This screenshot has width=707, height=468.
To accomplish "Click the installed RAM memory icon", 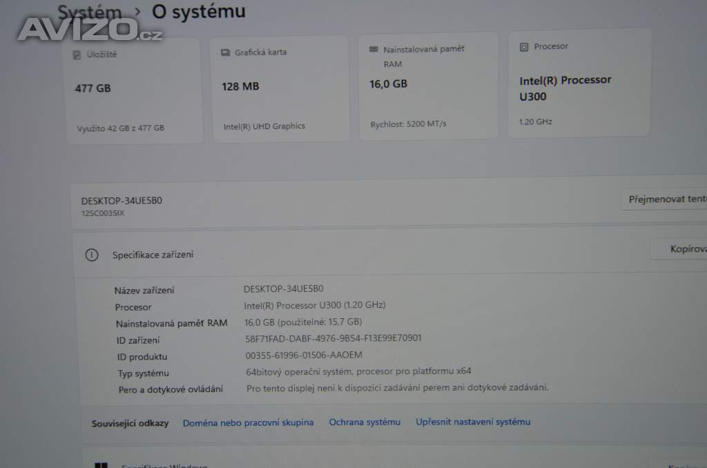I will coord(374,49).
